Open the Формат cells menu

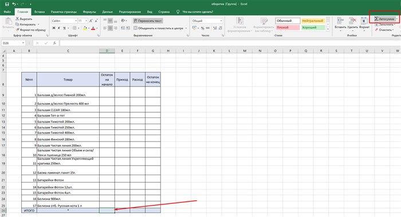pyautogui.click(x=364, y=24)
